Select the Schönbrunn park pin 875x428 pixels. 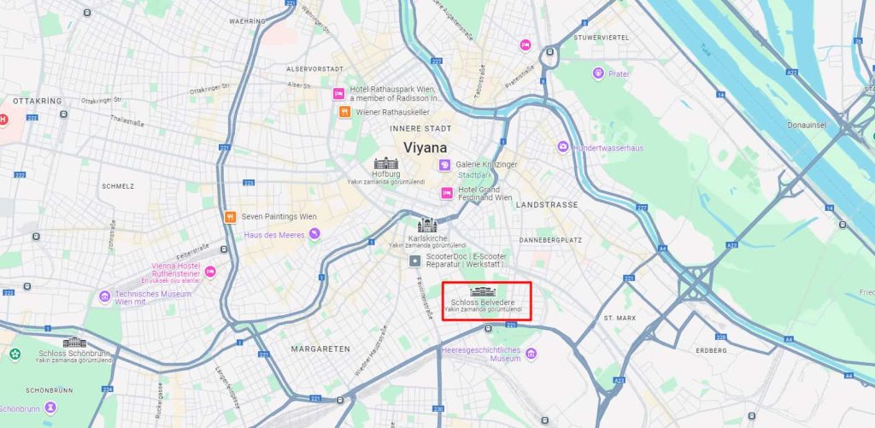[50, 407]
